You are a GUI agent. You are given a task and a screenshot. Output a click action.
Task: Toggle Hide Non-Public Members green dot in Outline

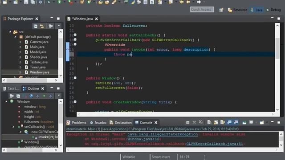[44, 96]
